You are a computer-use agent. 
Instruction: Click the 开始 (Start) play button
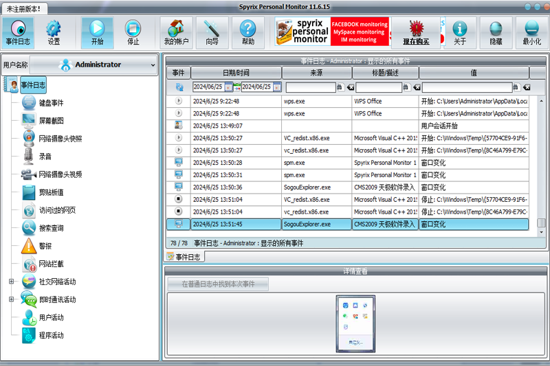97,32
